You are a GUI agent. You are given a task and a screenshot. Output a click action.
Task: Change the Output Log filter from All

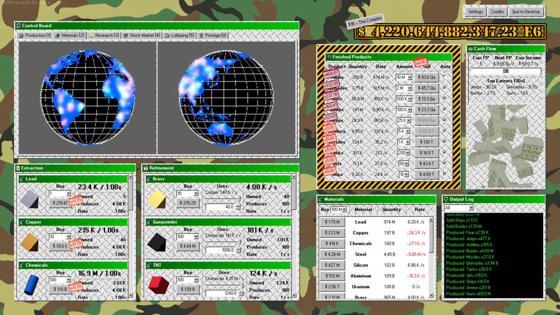(x=470, y=208)
